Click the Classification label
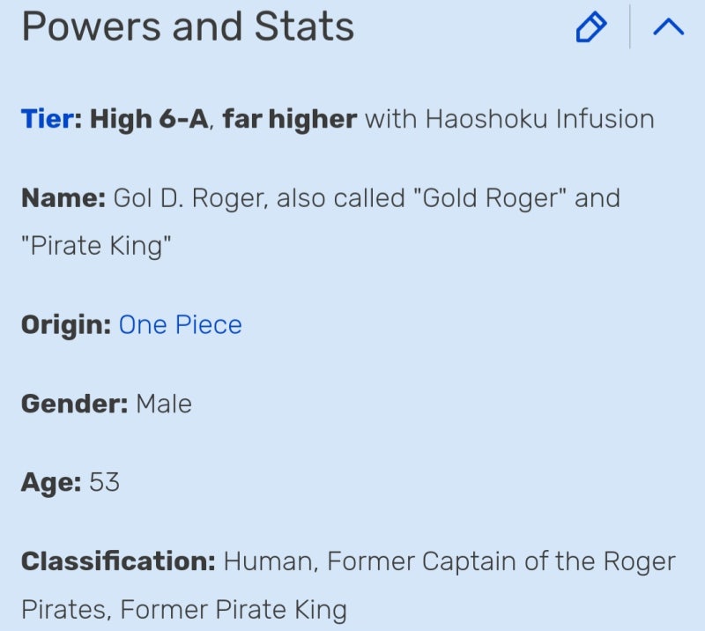This screenshot has width=705, height=631. (x=117, y=561)
